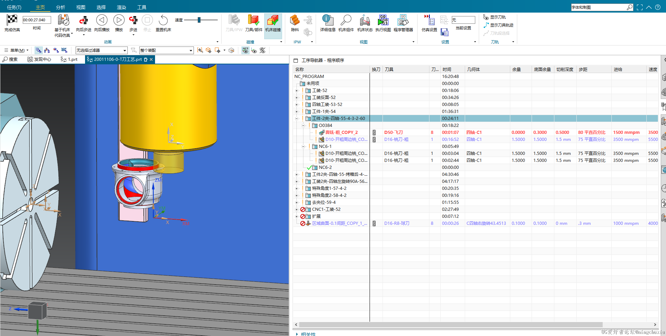Click the 完成仿真 checkered flag icon
The width and height of the screenshot is (666, 336).
click(12, 20)
